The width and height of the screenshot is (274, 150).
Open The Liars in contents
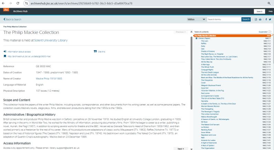[204, 41]
